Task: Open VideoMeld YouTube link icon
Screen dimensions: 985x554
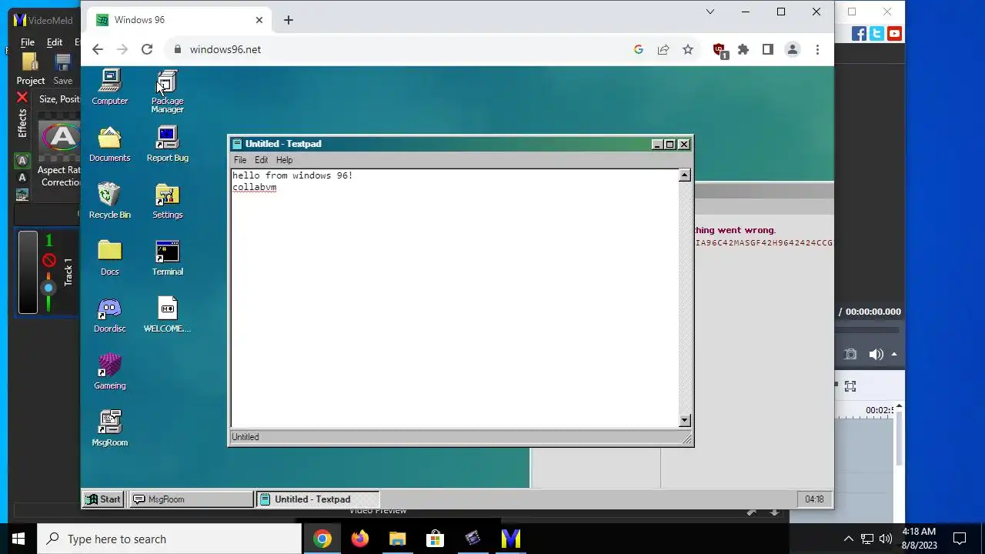Action: pos(894,34)
